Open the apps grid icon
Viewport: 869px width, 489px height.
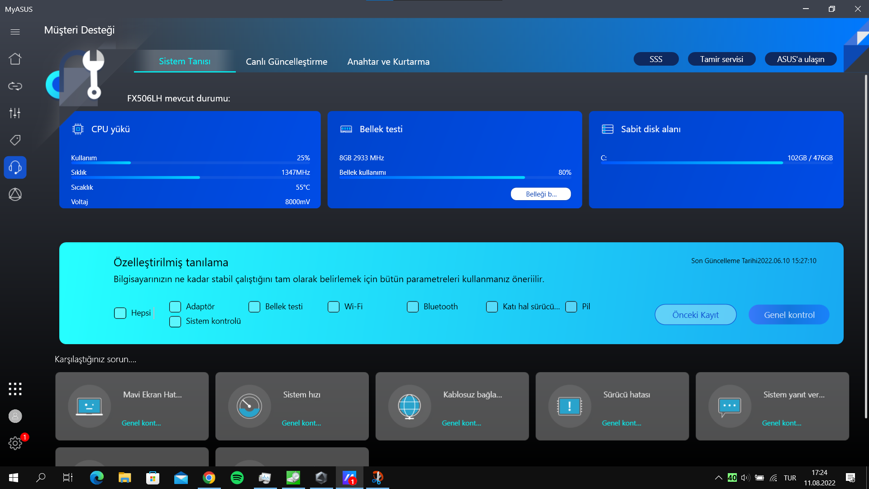(15, 389)
